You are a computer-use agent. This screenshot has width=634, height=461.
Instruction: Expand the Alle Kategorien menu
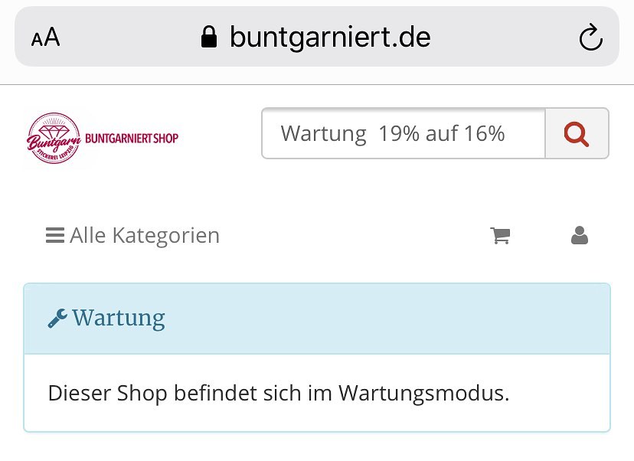point(144,235)
